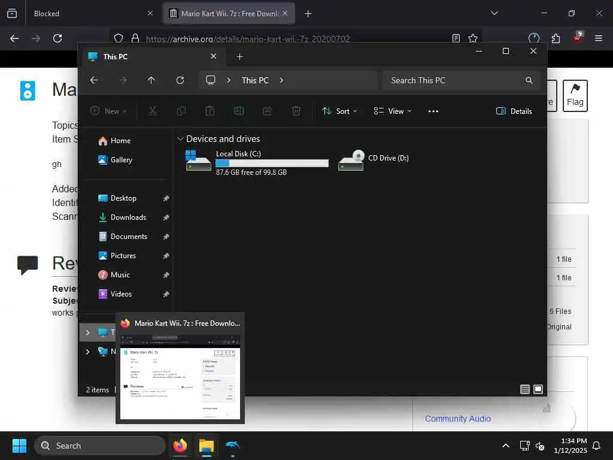Show hidden system tray icons
Image resolution: width=613 pixels, height=460 pixels.
coord(505,446)
